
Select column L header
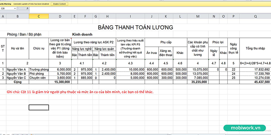180,16
